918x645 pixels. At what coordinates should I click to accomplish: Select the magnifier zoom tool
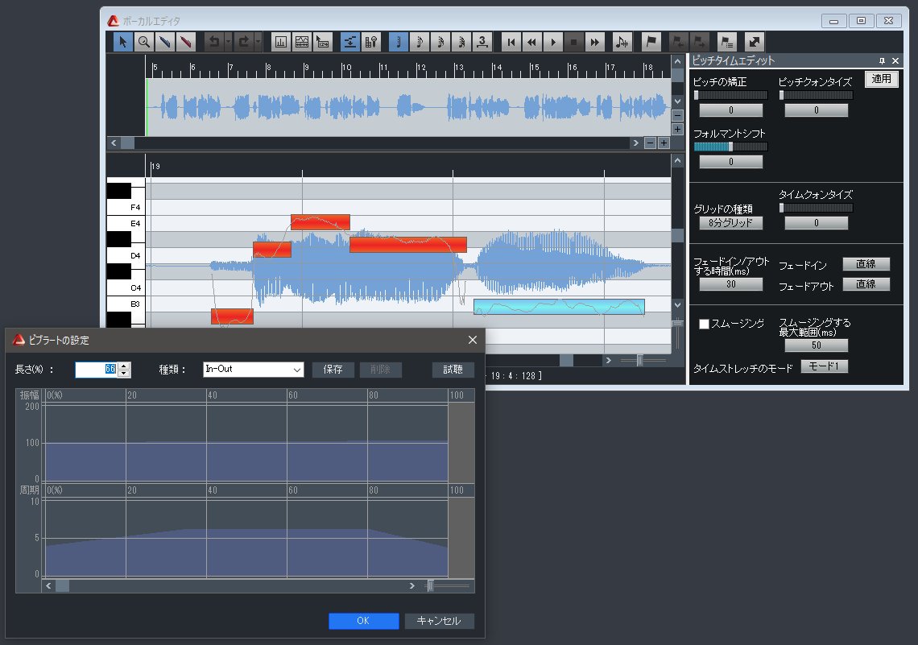[x=144, y=42]
